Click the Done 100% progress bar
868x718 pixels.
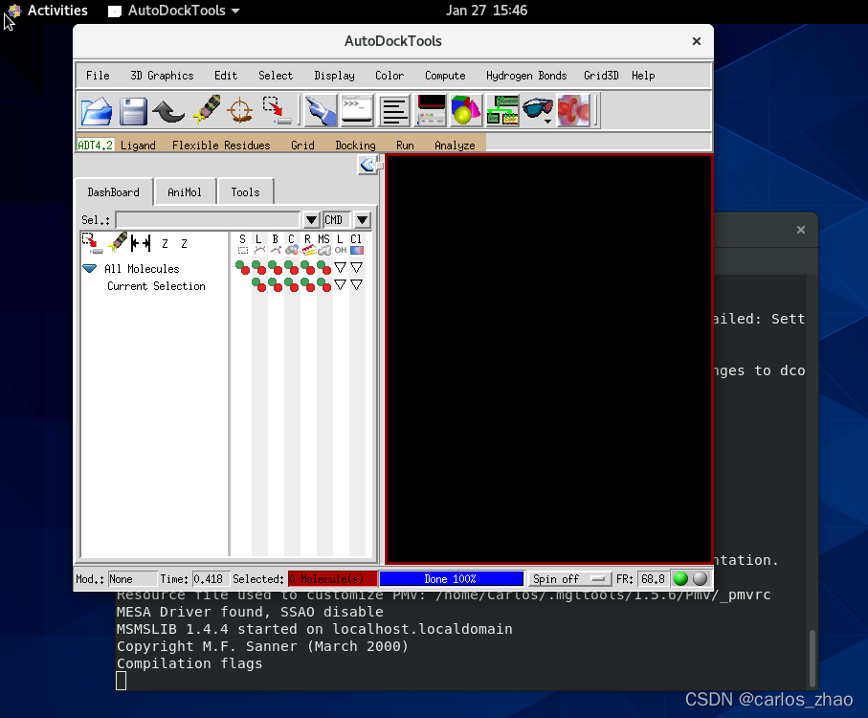[x=451, y=579]
